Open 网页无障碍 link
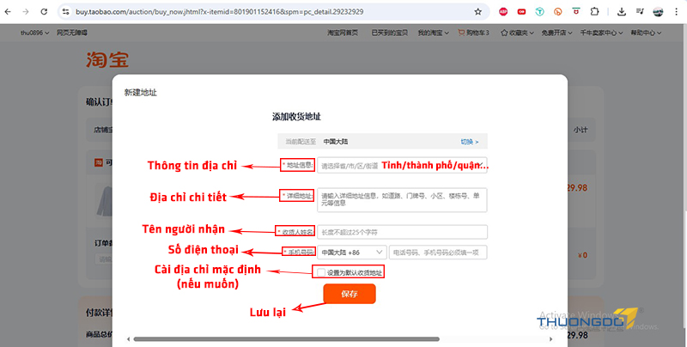Viewport: 687px width, 347px height. [72, 33]
